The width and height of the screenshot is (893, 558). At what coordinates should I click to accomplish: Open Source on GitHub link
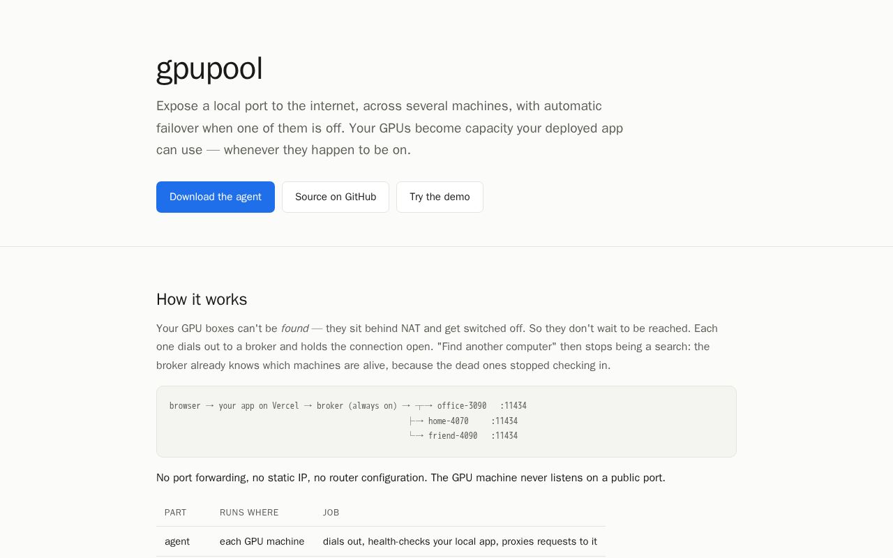click(336, 197)
